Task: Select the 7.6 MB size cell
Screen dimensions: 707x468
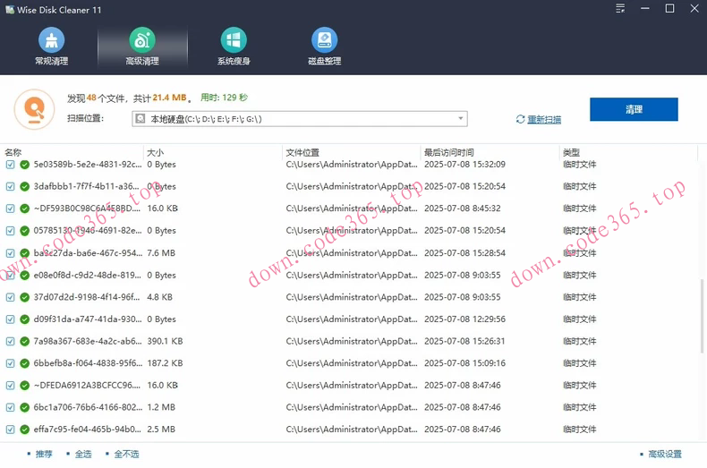Action: 161,253
